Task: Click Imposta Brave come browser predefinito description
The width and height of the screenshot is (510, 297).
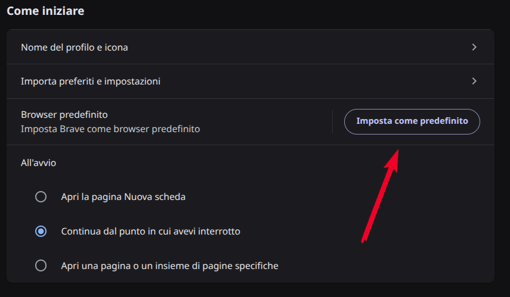Action: click(110, 129)
